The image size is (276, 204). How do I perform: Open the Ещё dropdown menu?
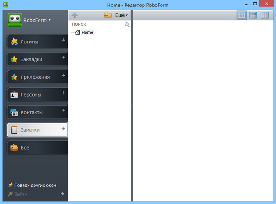[x=121, y=15]
